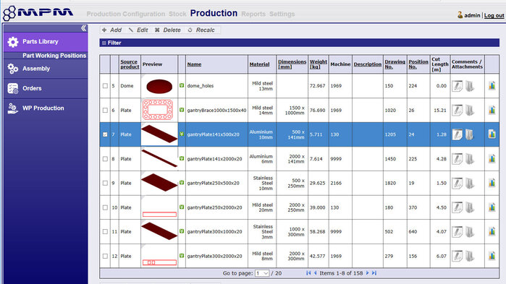Sort by Name column header
This screenshot has height=284, width=506.
click(194, 64)
